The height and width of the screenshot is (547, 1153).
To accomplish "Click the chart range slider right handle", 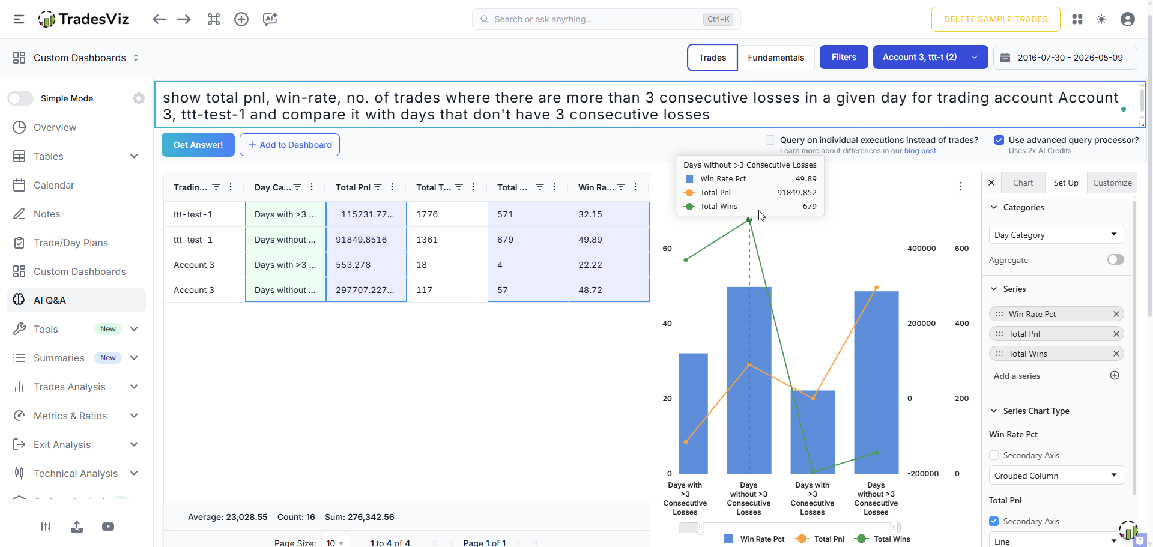I will click(895, 528).
